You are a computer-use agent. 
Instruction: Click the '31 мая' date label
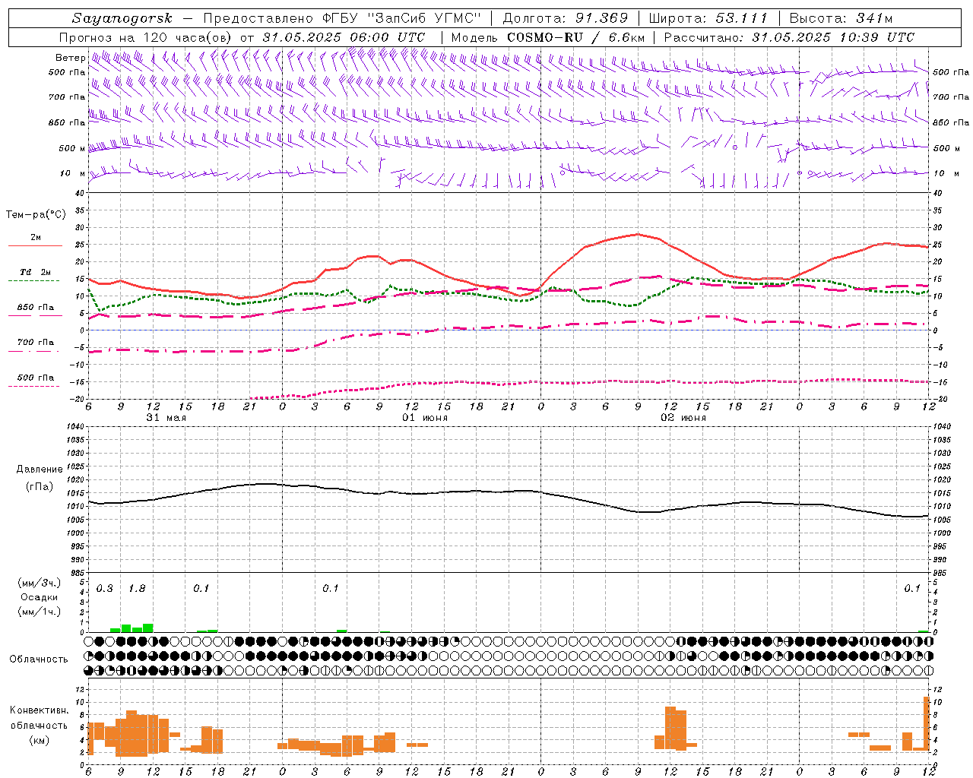tap(166, 418)
